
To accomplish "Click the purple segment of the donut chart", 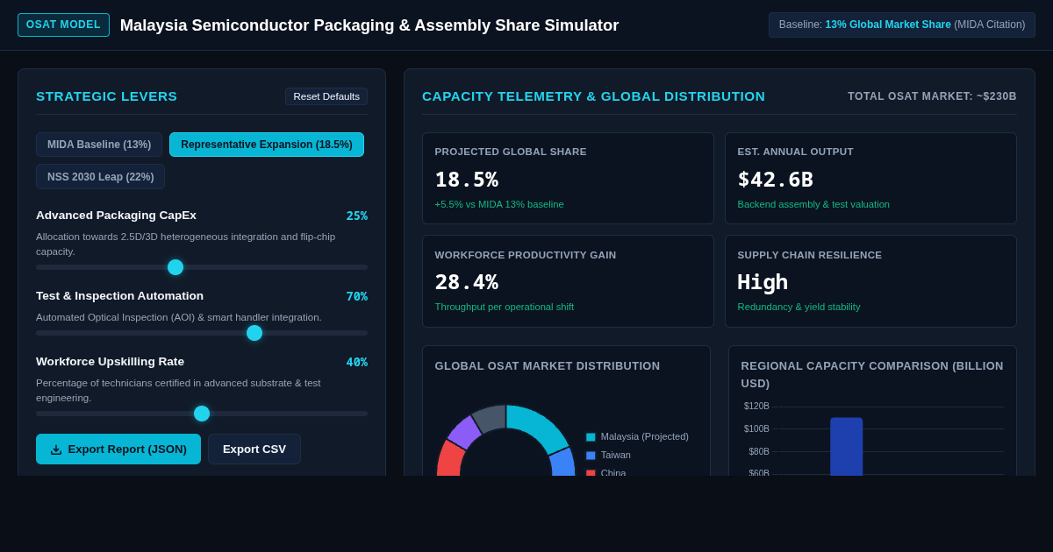I will [463, 432].
